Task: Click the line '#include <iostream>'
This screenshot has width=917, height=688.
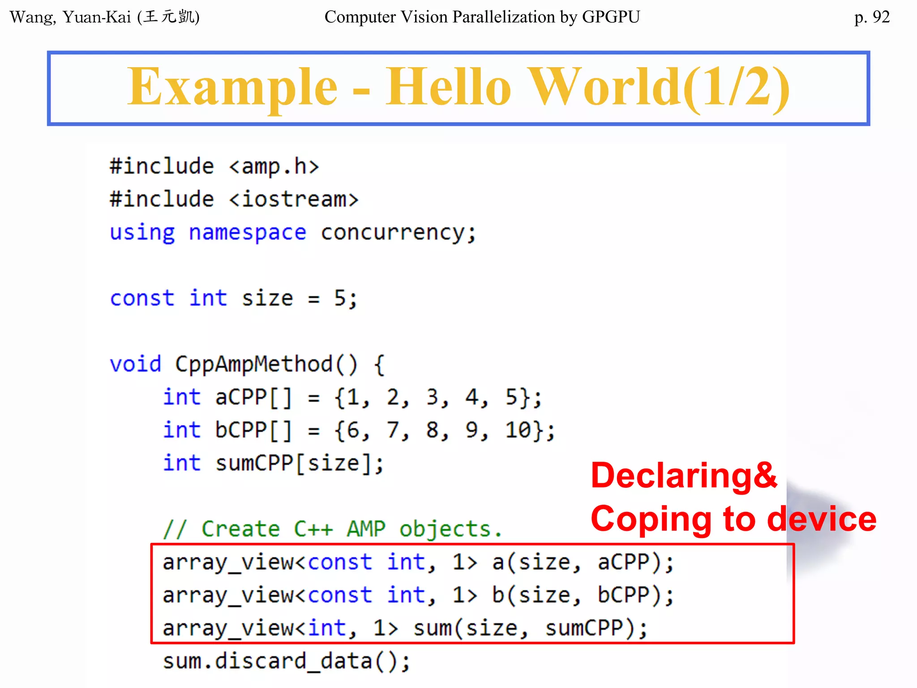Action: point(234,199)
